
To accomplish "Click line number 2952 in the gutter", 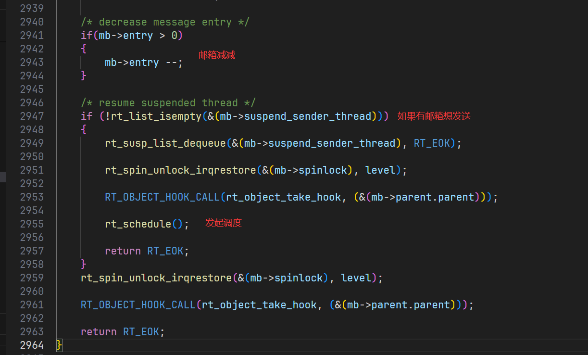I will [32, 184].
